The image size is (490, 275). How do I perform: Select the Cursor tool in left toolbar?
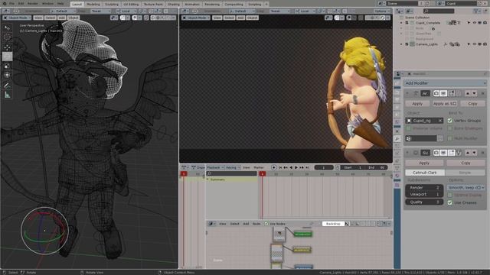coord(7,37)
